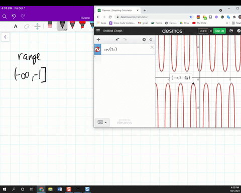Screen dimensions: 241x193
Task: Go back with the OneNote page chevron
Action: tap(6, 37)
